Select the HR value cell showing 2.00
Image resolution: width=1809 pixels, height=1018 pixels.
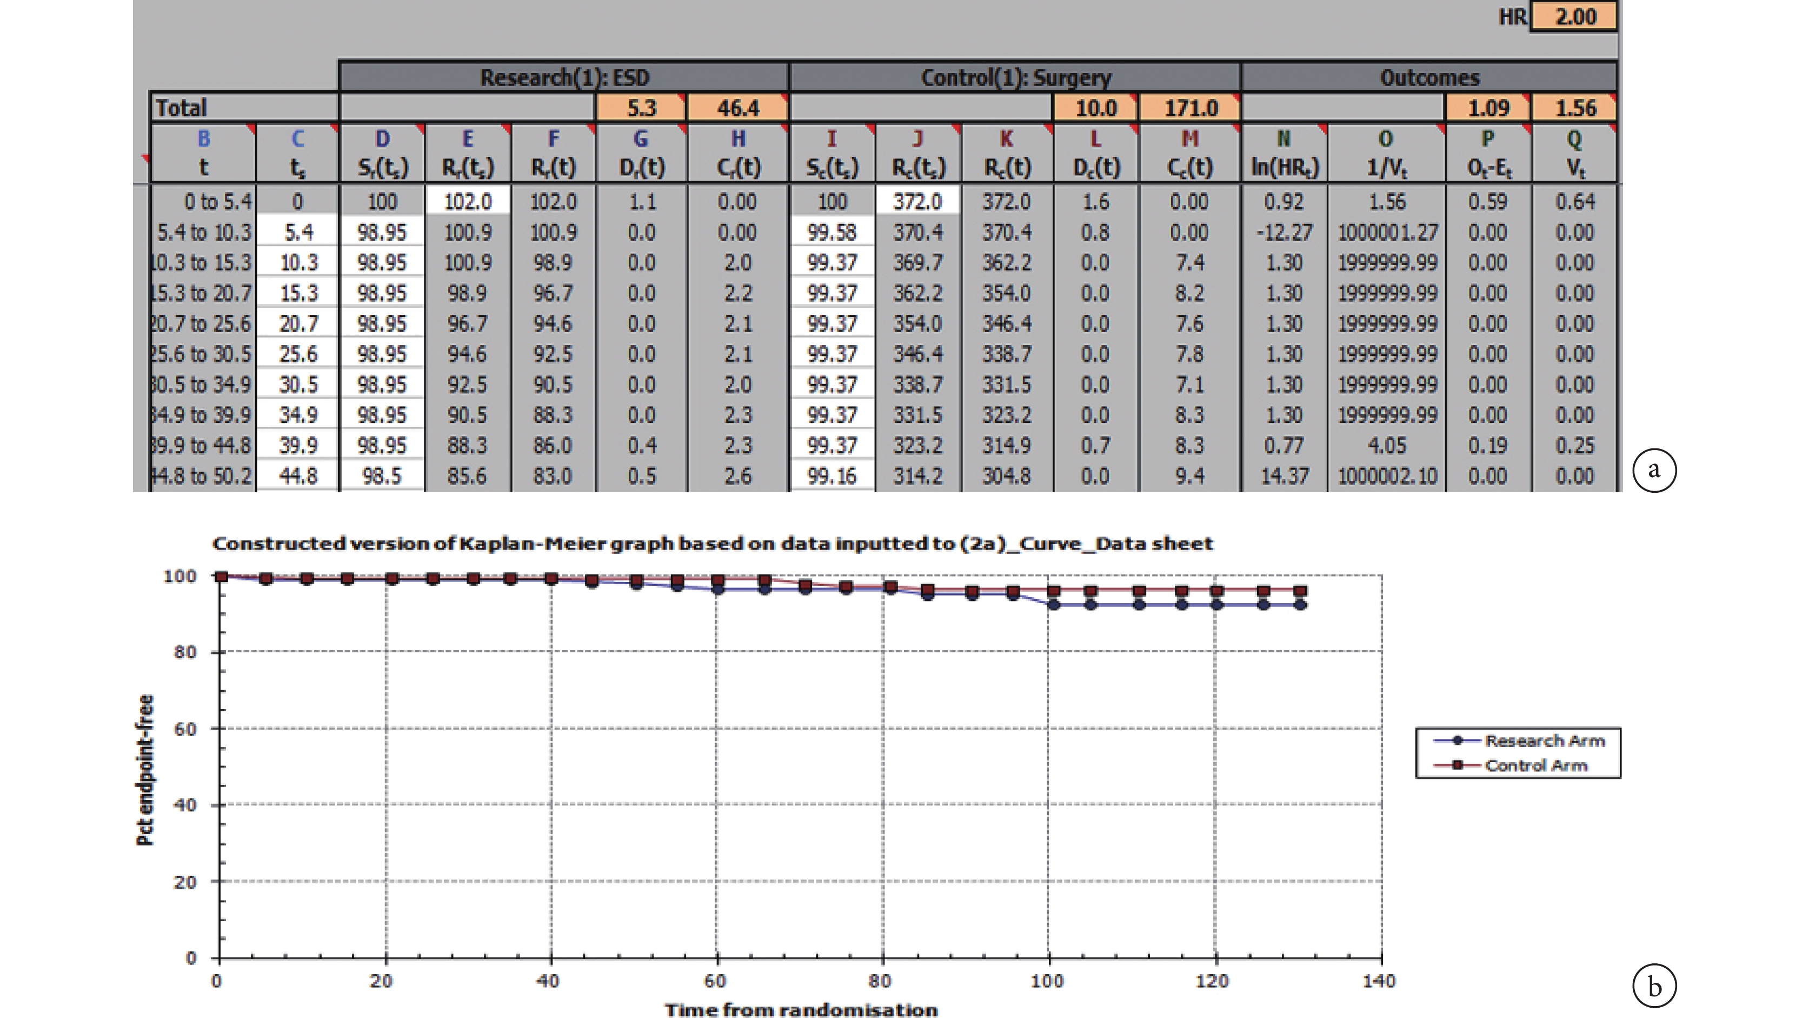click(x=1575, y=16)
